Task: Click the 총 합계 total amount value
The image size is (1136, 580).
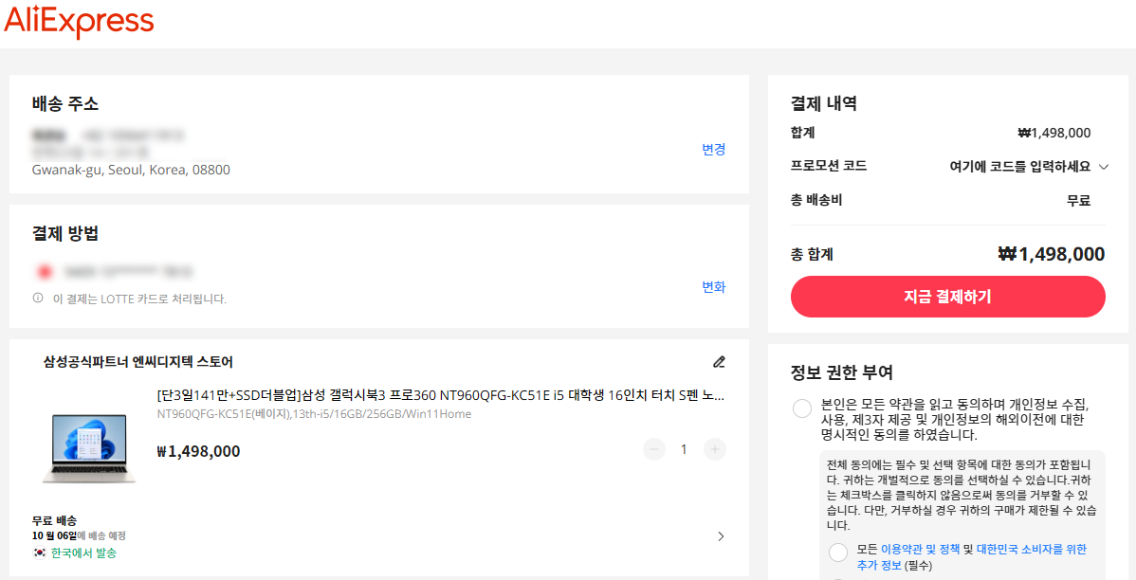Action: (x=1052, y=254)
